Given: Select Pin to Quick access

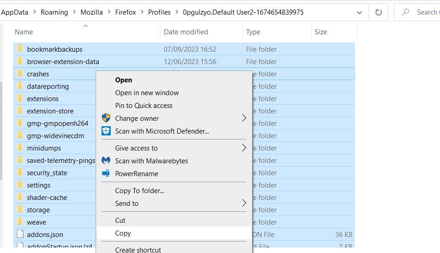Looking at the screenshot, I should click(x=144, y=105).
